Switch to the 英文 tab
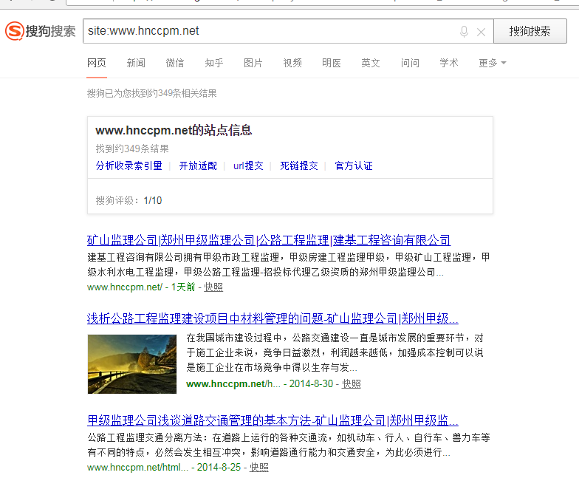Screen dimensions: 579x478 (x=371, y=64)
